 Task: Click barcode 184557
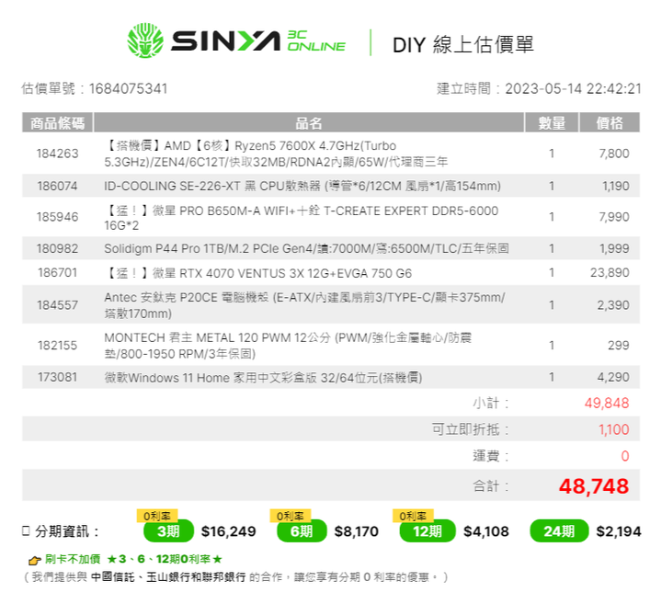(x=57, y=304)
